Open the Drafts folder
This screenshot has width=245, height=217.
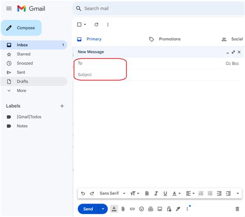pos(34,82)
